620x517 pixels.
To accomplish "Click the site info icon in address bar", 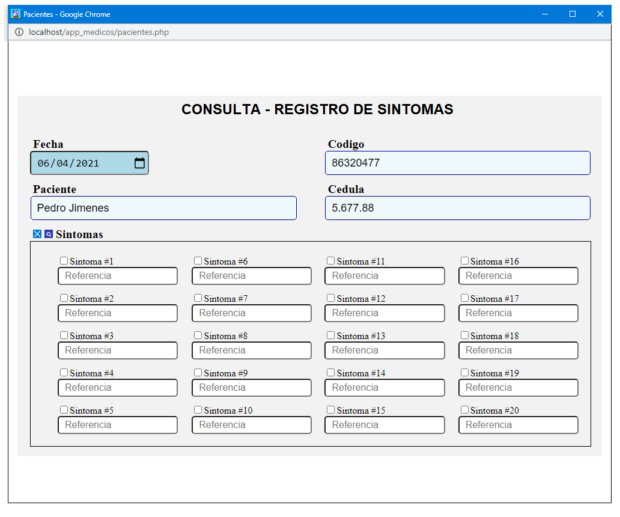I will pos(19,32).
